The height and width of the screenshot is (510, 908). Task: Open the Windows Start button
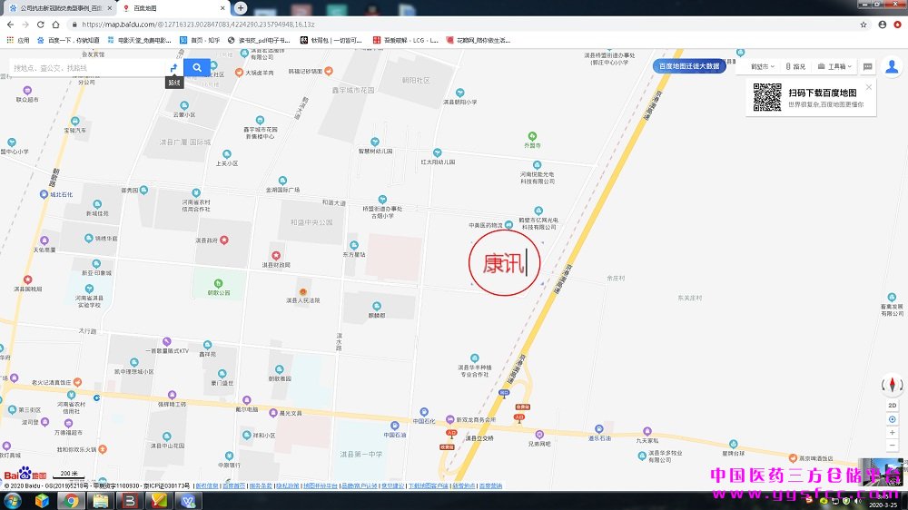point(13,500)
